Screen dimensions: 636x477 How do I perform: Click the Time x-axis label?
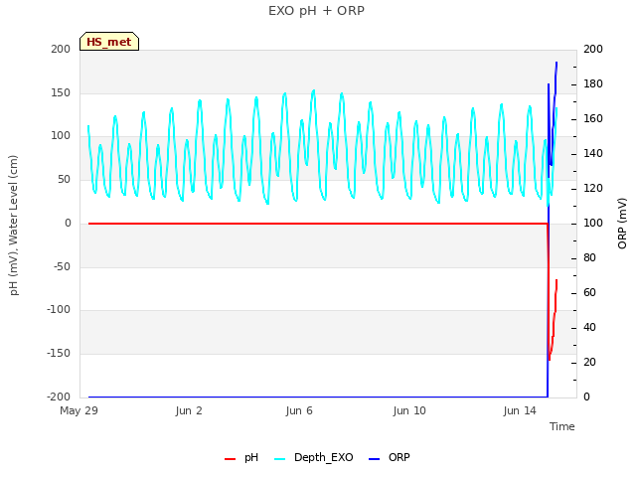562,426
